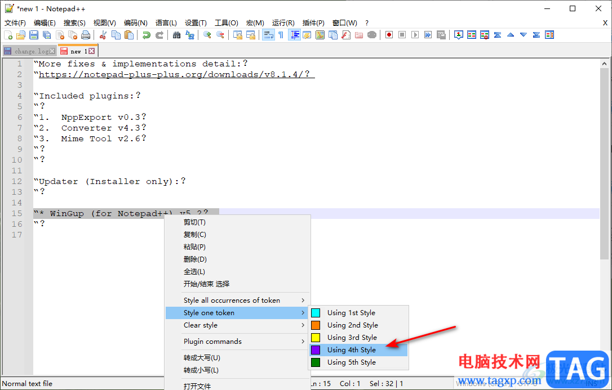
Task: Toggle Word Wrap toolbar button
Action: point(268,35)
